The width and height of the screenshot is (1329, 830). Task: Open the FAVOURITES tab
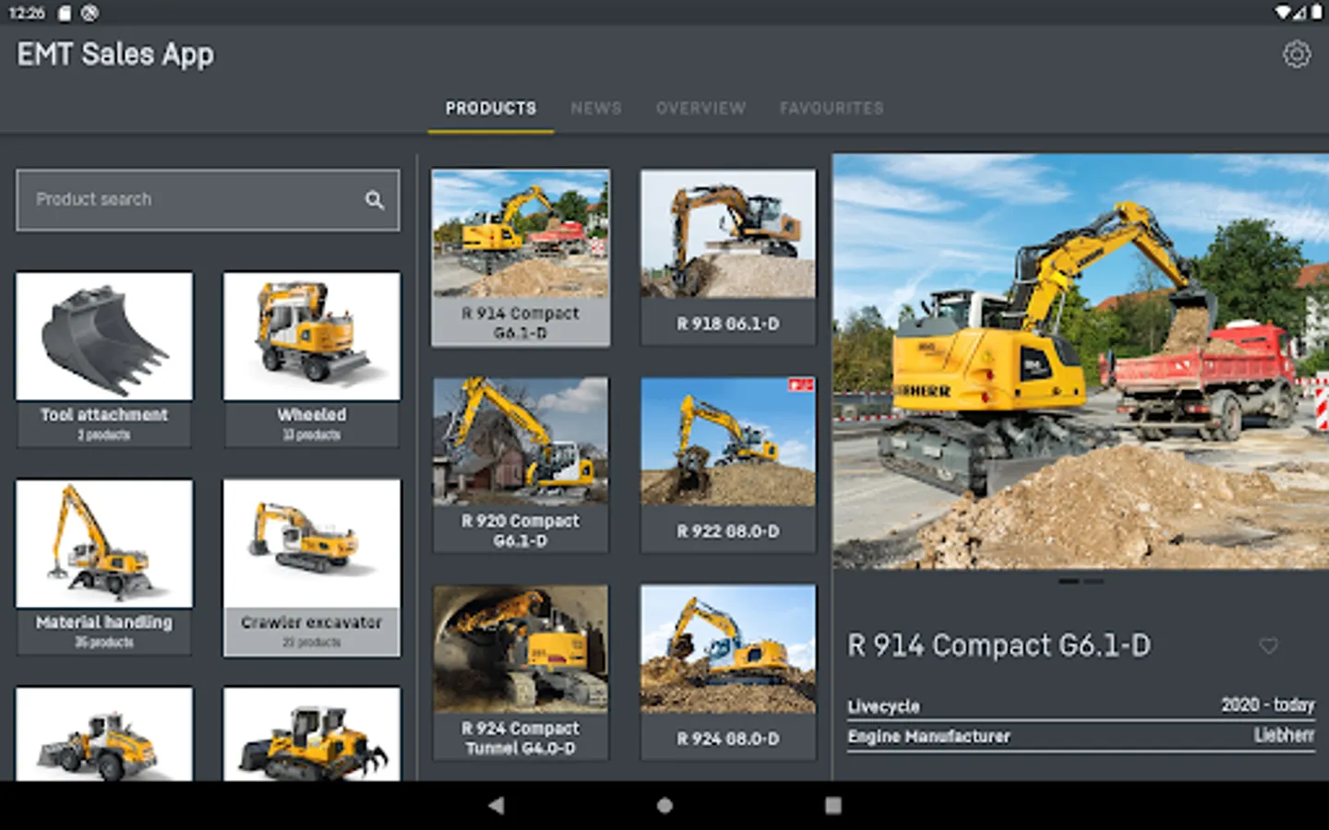tap(832, 109)
